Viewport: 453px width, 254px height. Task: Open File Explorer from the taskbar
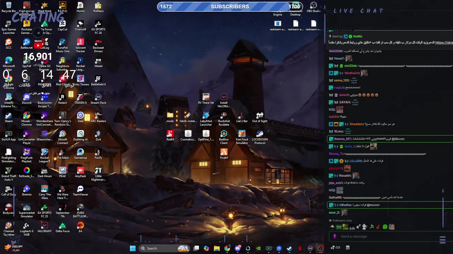(x=217, y=248)
